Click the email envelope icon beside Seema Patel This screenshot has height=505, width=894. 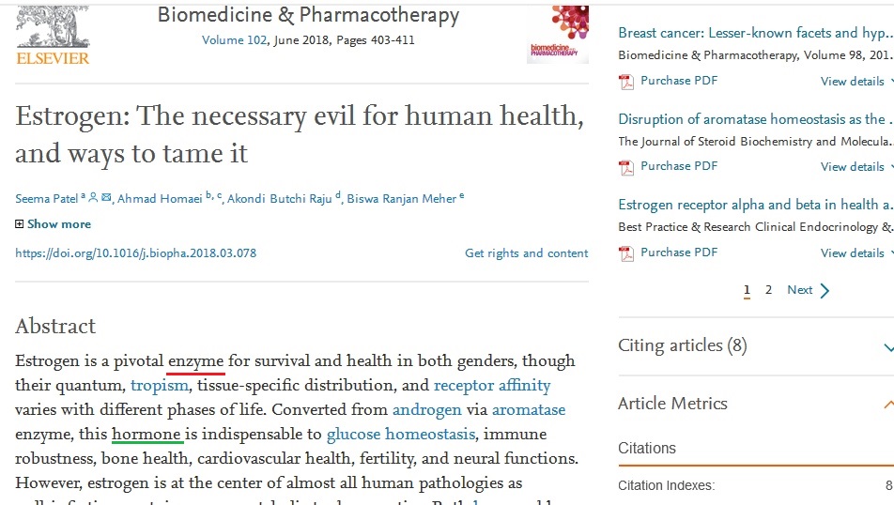[106, 198]
